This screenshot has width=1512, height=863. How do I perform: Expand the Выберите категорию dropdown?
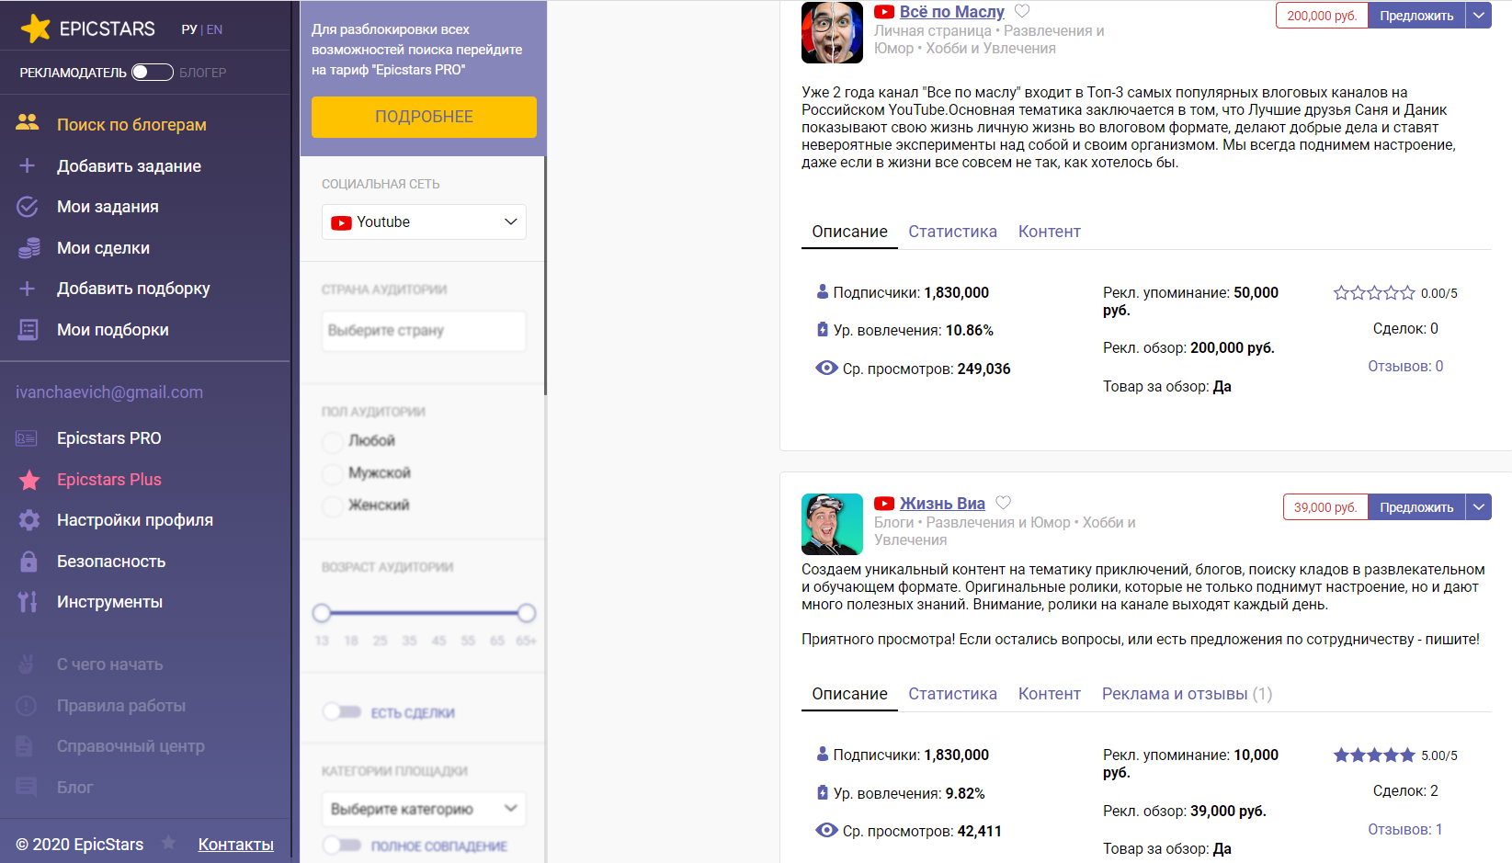(424, 809)
